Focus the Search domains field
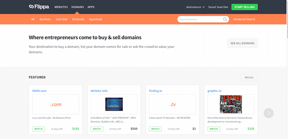This screenshot has width=288, height=139. click(x=203, y=19)
